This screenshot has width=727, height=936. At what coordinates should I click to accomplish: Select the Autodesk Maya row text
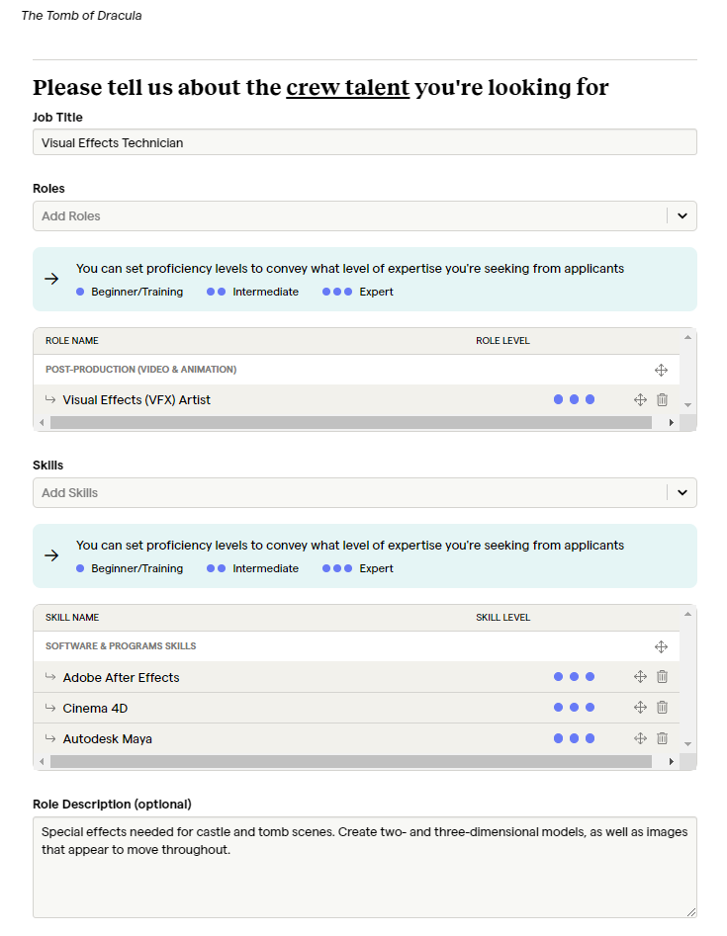108,739
